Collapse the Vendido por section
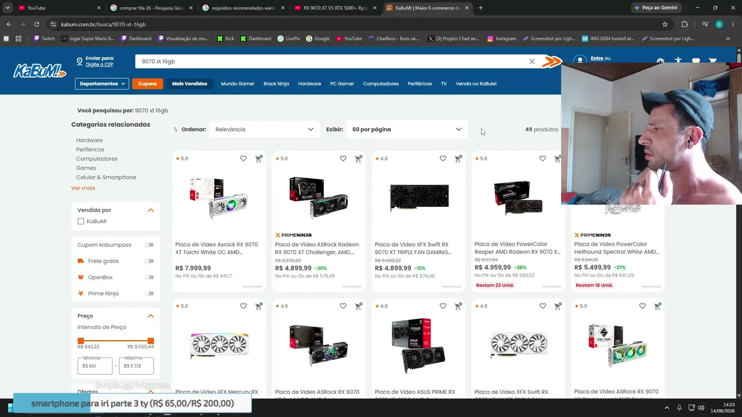Image resolution: width=742 pixels, height=417 pixels. tap(151, 210)
